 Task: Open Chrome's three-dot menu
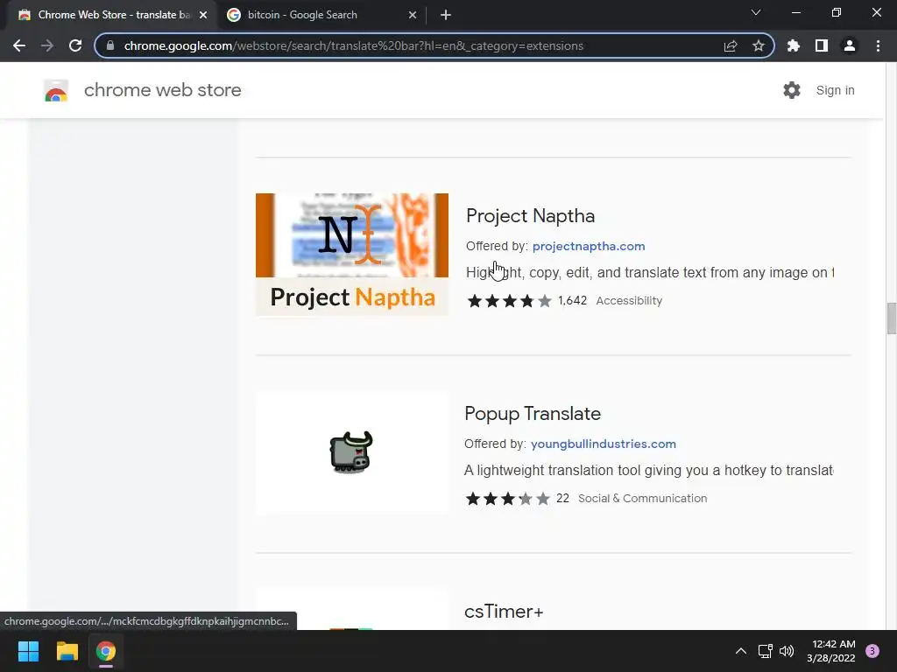(x=878, y=45)
